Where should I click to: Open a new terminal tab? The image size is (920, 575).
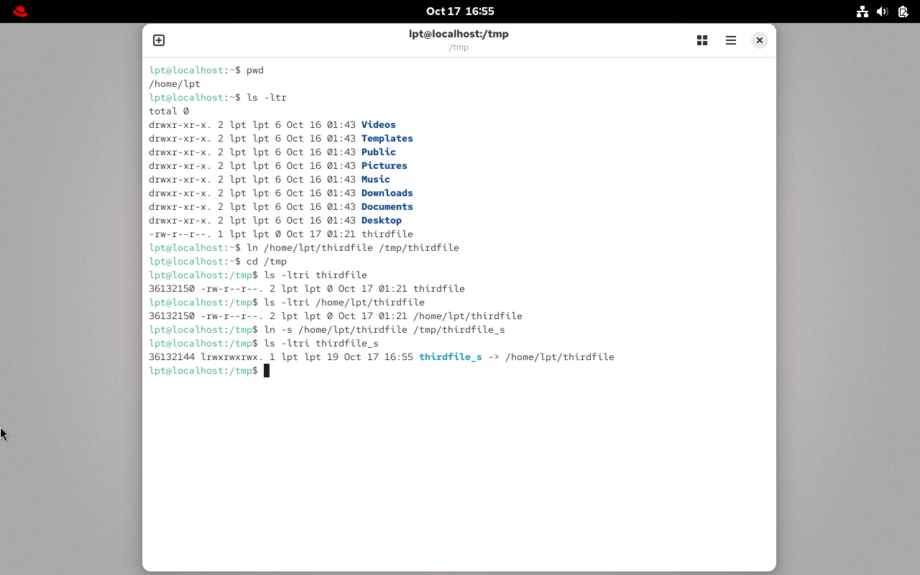point(159,40)
